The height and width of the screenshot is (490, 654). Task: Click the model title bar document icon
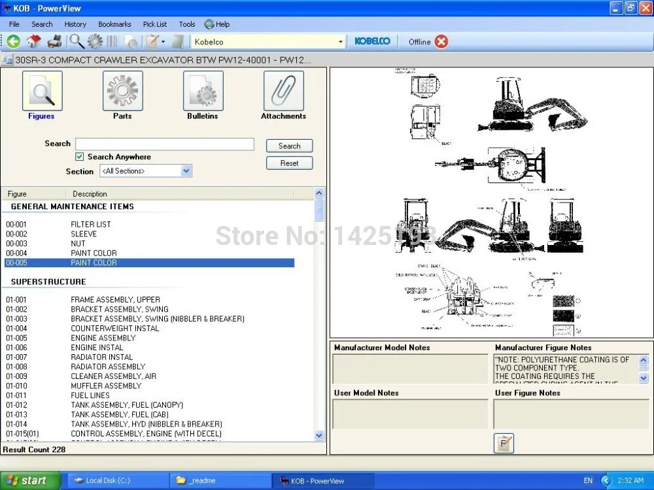[7, 60]
